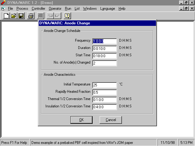Click the °C unit label

[121, 84]
